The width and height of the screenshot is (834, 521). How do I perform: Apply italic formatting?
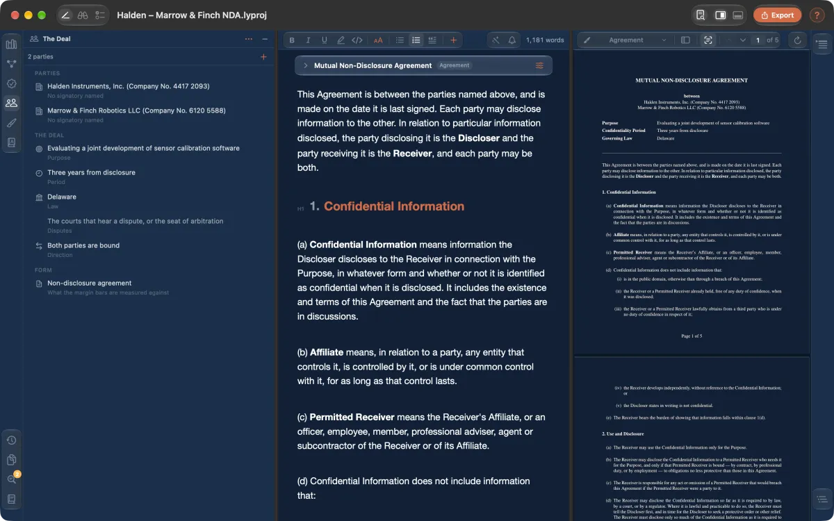click(x=308, y=40)
